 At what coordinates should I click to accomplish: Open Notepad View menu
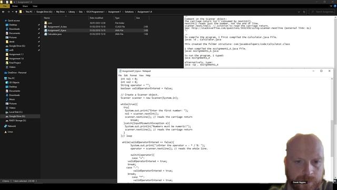click(141, 75)
